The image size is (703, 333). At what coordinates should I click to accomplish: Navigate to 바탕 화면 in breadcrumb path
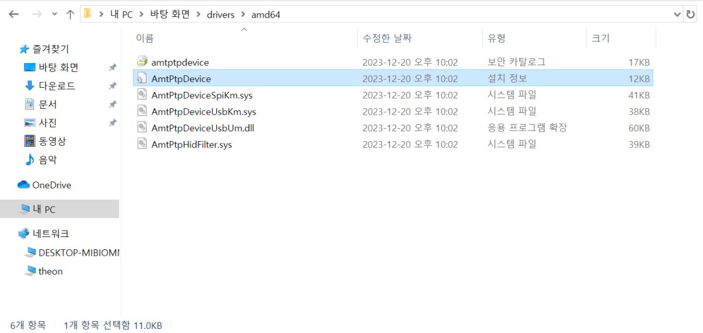(169, 15)
